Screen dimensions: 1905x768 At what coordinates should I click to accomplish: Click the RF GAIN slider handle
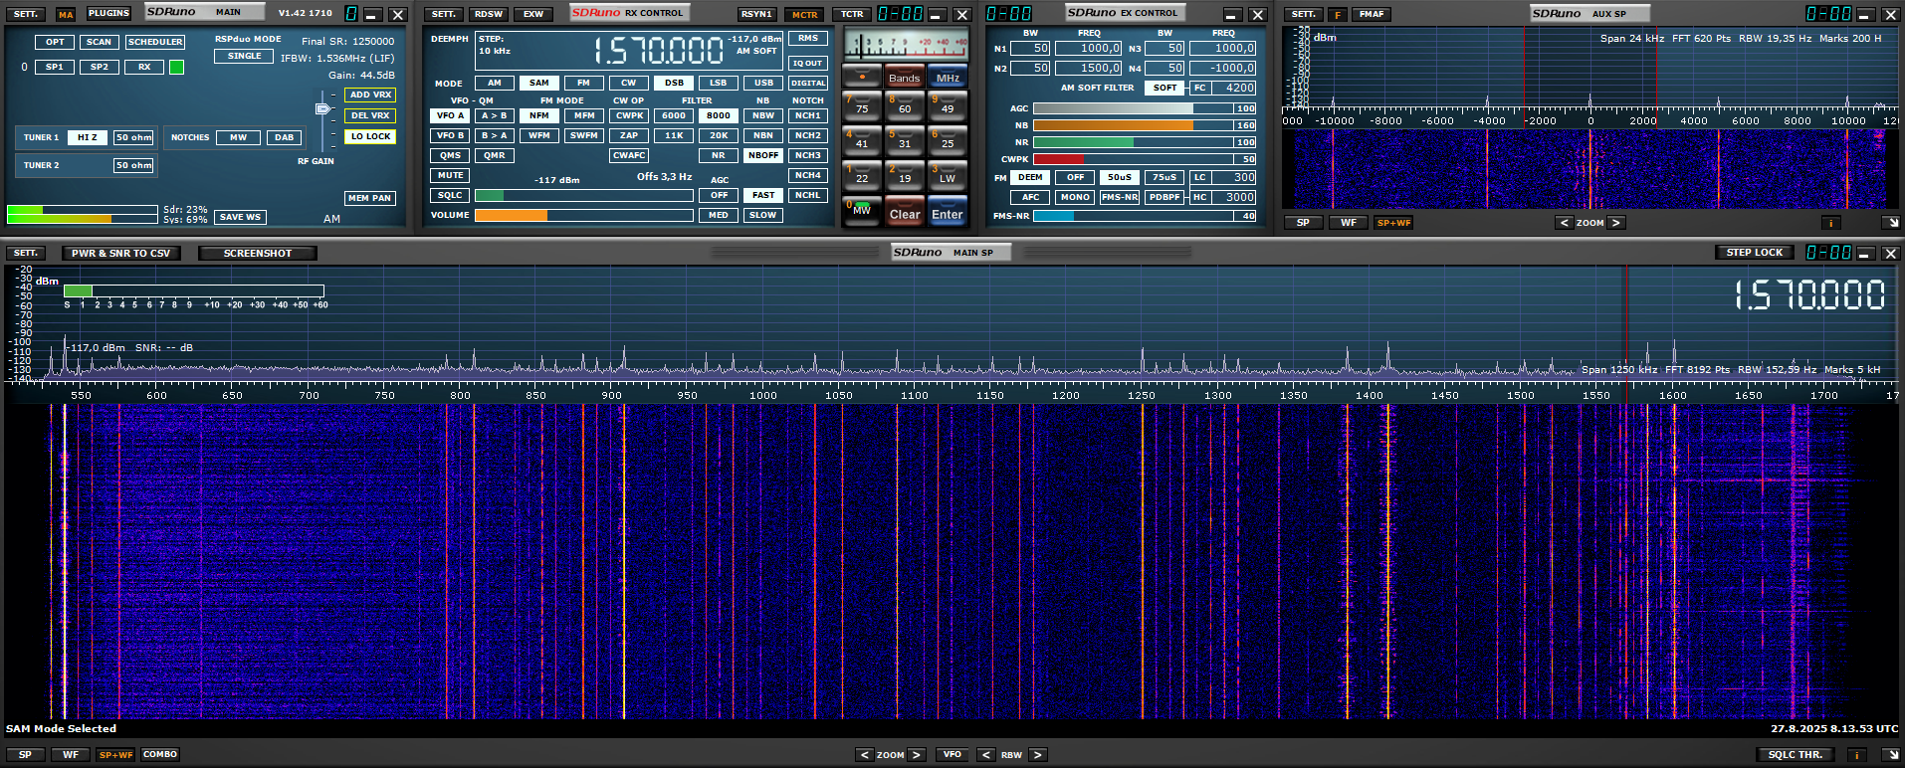coord(322,108)
